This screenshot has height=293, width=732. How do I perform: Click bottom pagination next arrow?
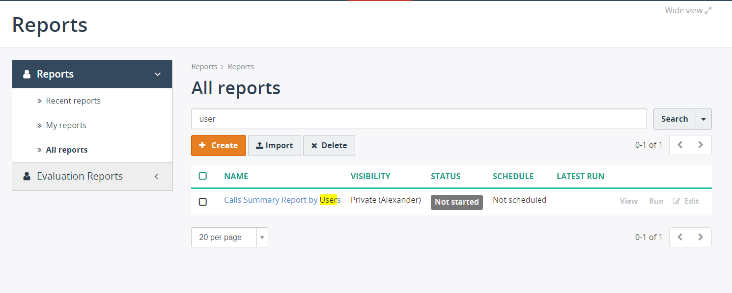pos(701,237)
